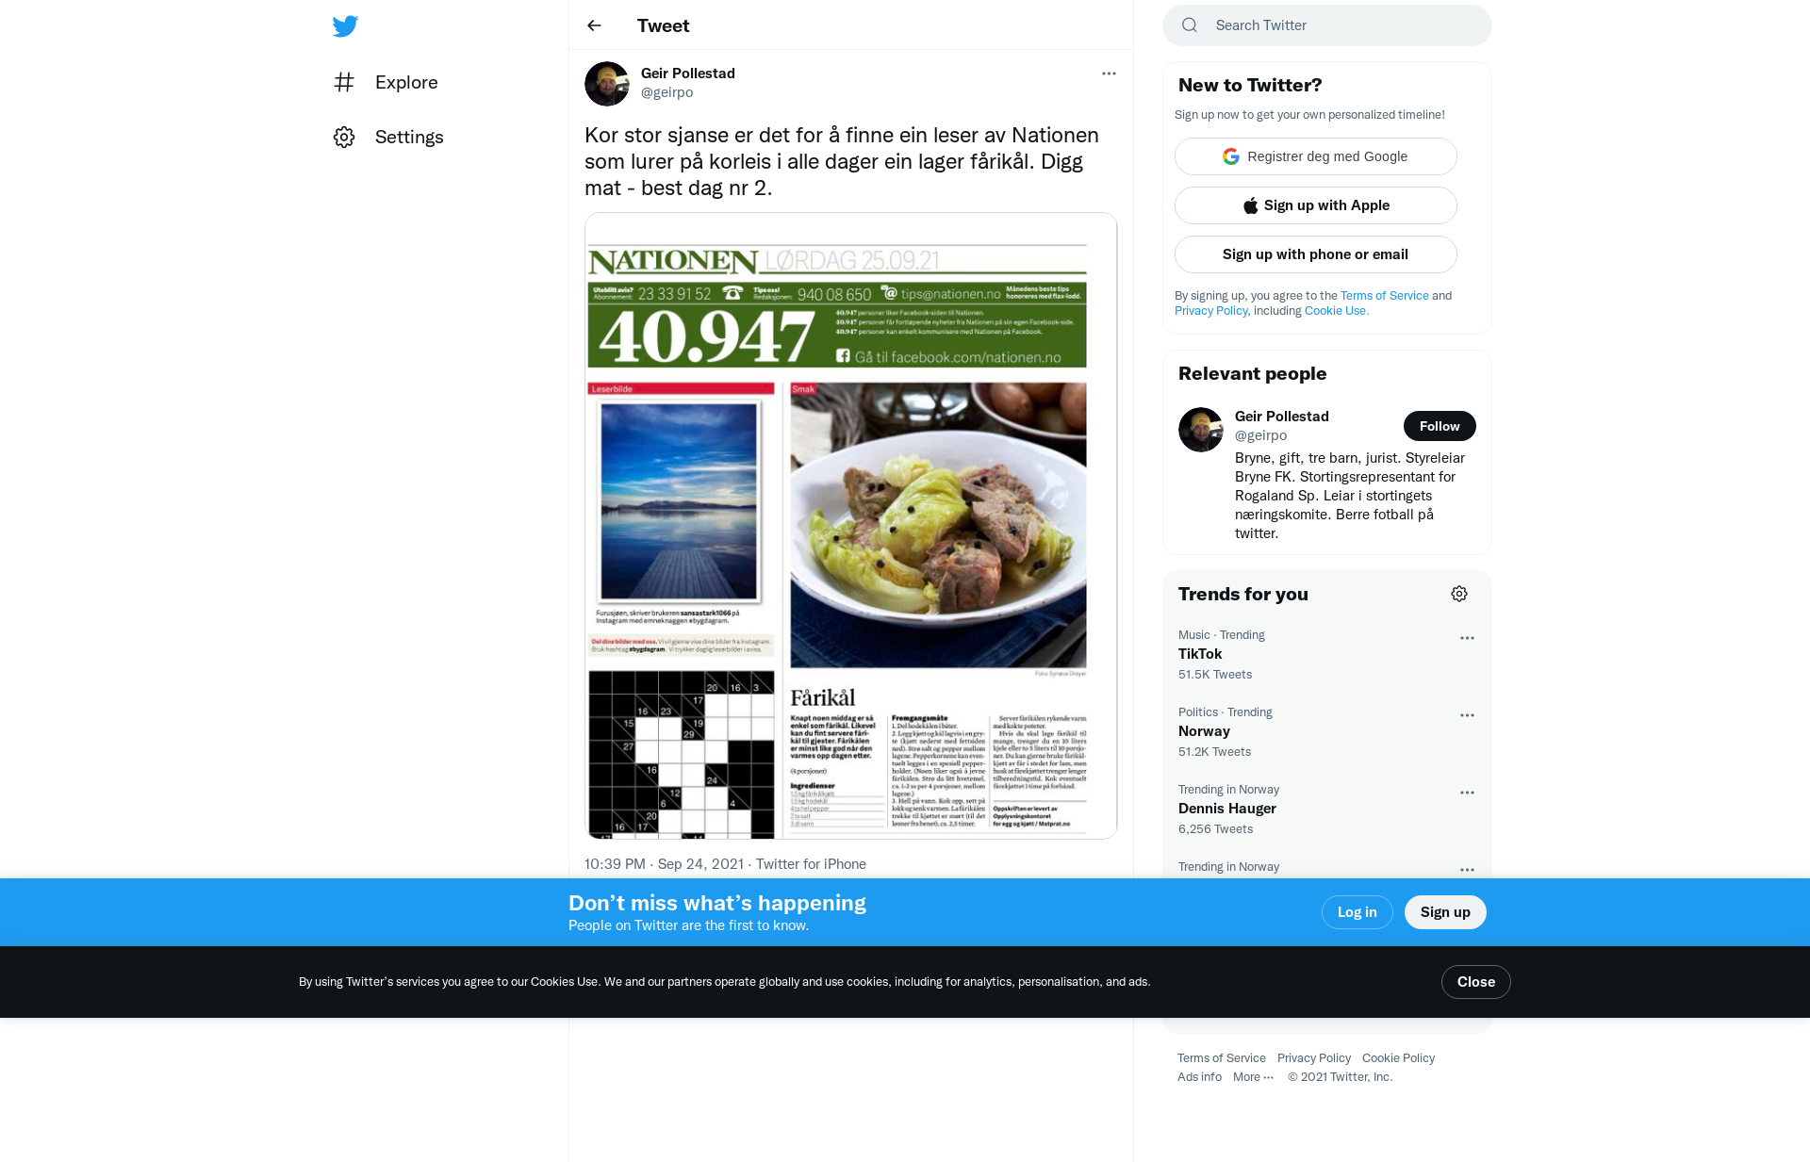This screenshot has width=1810, height=1162.
Task: Click the Twitter bird logo
Action: [x=345, y=26]
